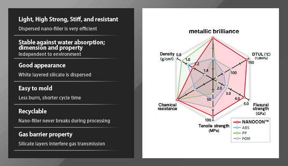This screenshot has width=288, height=166.
Task: Click the 'metallic brilliance' chart title
Action: [214, 31]
